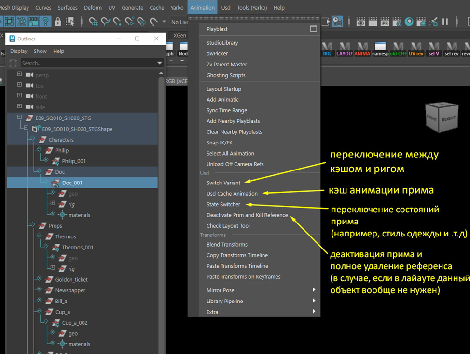
Task: Click the sel rev shelf button
Action: tap(452, 50)
